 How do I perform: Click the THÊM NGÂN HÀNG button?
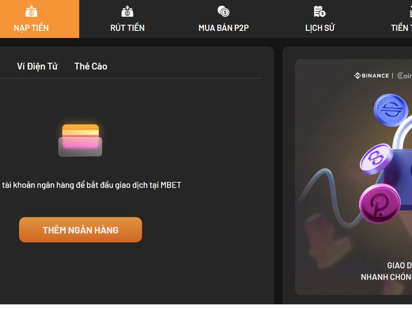click(80, 230)
